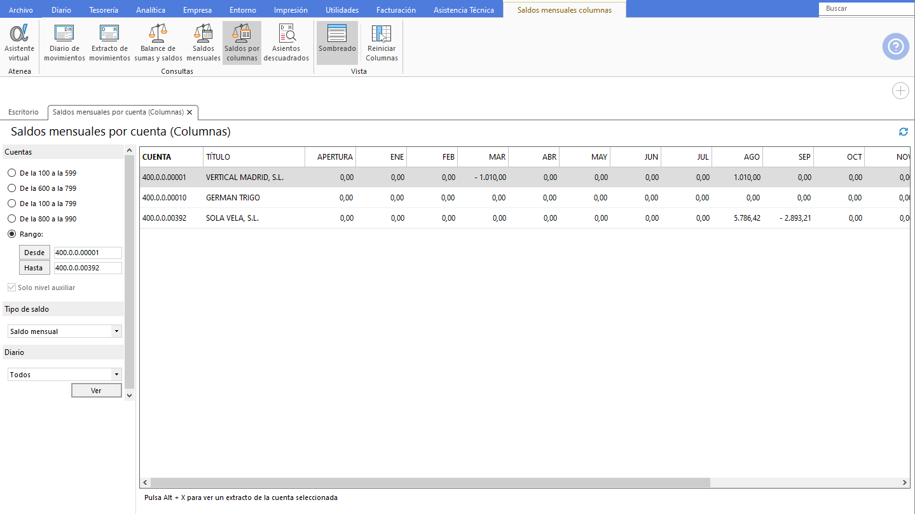Toggle Sombreado view option

337,43
